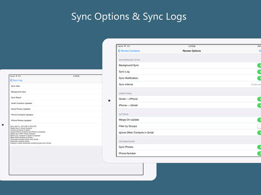Click the sync log details text block
Viewport: 261px width, 195px height.
pos(30,135)
